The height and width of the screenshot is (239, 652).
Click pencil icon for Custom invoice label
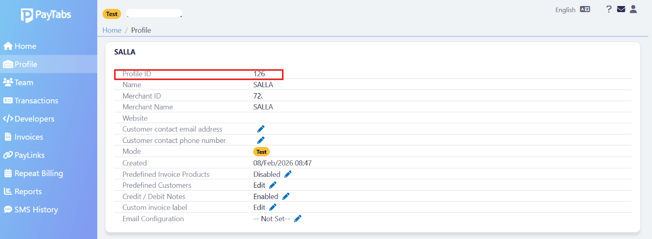coord(273,208)
